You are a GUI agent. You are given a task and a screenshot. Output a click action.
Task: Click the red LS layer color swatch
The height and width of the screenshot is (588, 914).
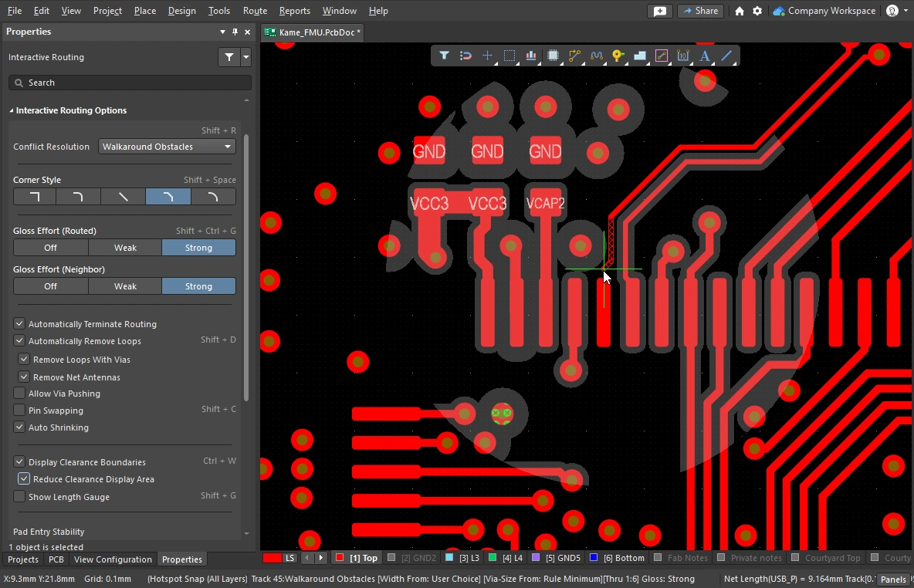pos(272,558)
